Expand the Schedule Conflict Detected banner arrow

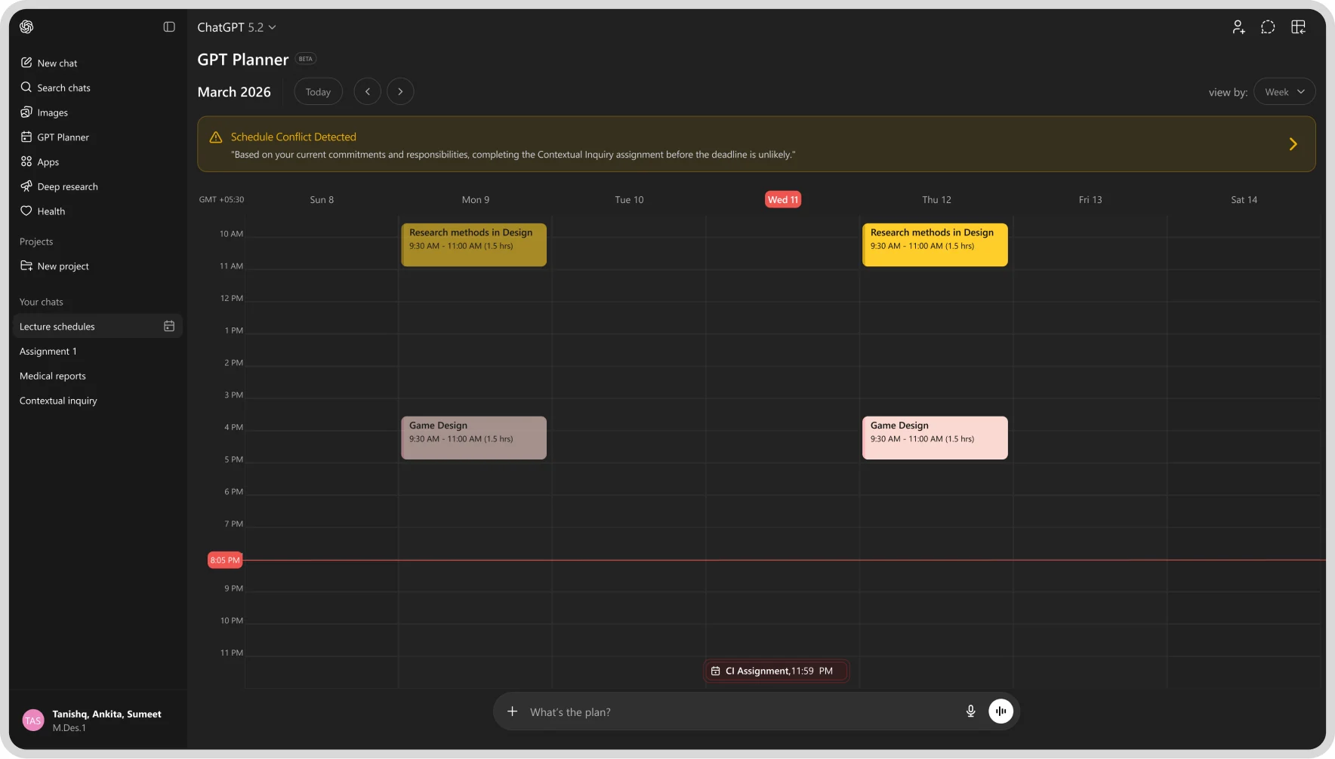(x=1293, y=144)
